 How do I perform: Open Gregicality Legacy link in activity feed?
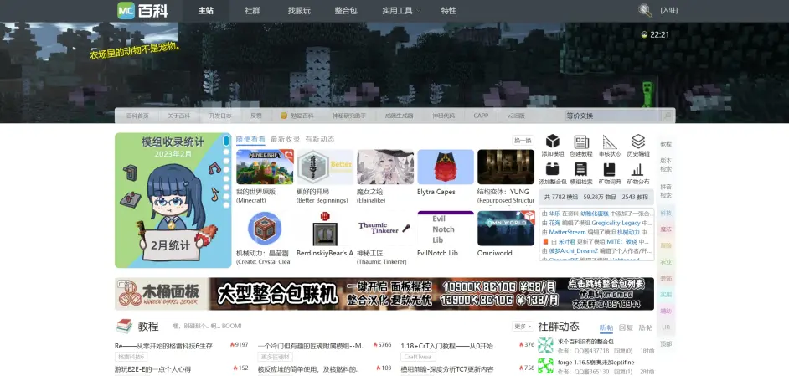pos(616,223)
